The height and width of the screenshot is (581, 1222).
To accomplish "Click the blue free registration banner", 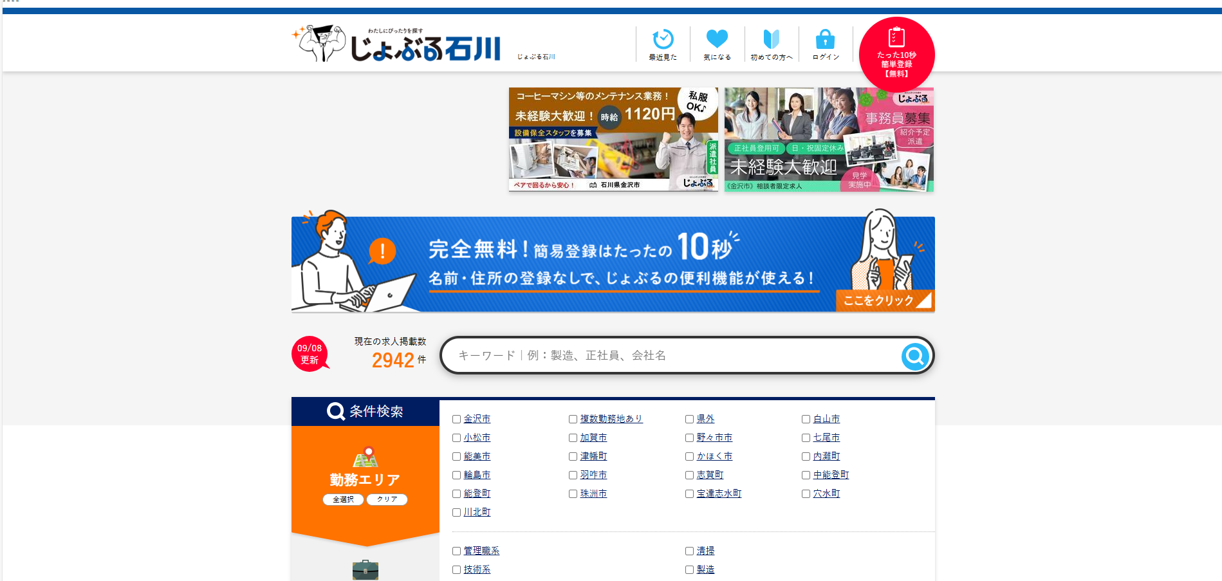I will (613, 264).
